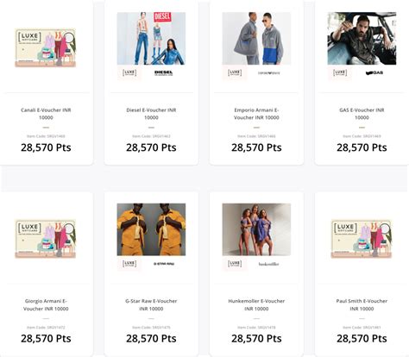Click the Luxe logo on G-Star Raw card
The width and height of the screenshot is (409, 357).
(x=129, y=264)
